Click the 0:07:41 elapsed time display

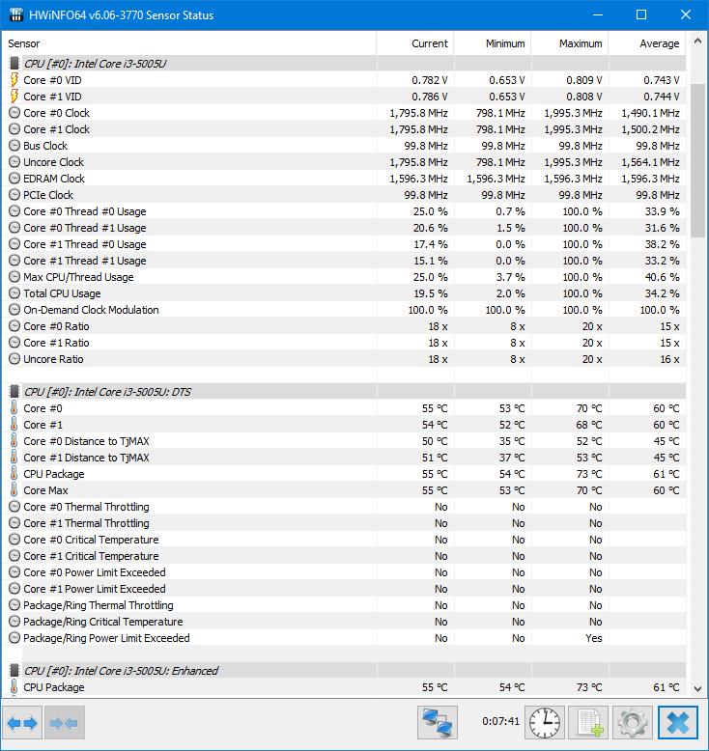pyautogui.click(x=501, y=721)
